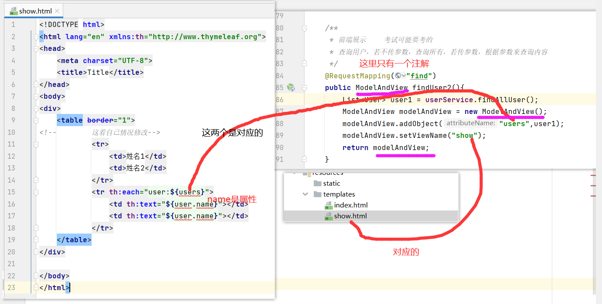Fold the <head> tag at line 3
Viewport: 602px width, 304px height.
tap(36, 49)
